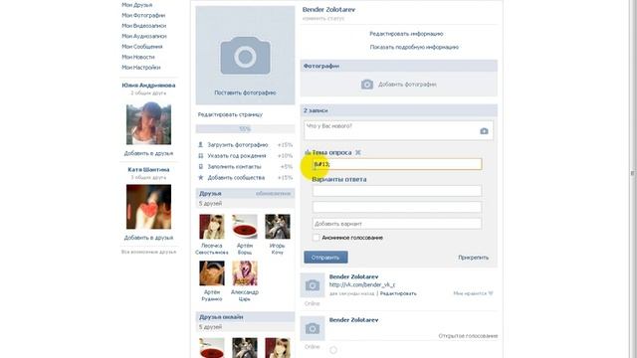Click Редактировать информацию link

point(406,34)
